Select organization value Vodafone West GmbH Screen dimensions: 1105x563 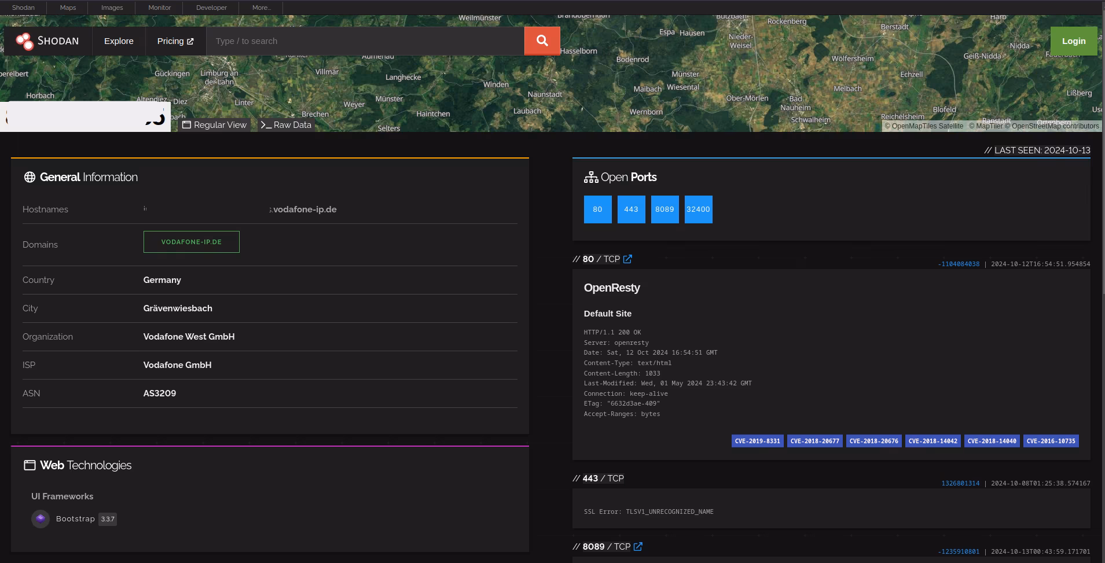tap(189, 337)
